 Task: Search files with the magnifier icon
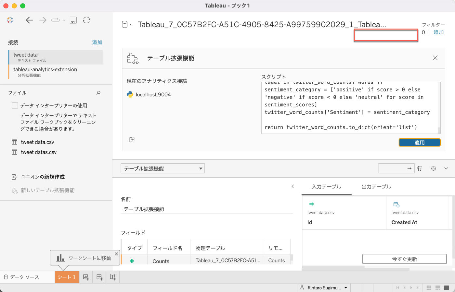pos(98,93)
